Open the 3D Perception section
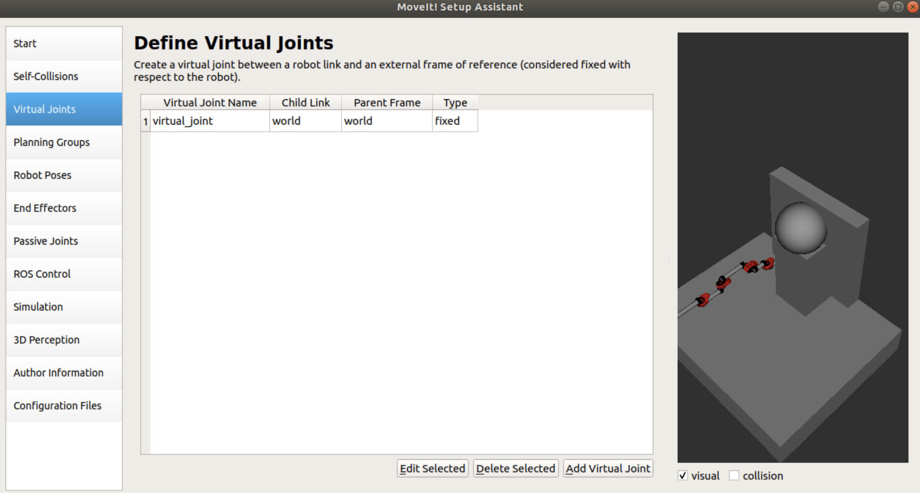The width and height of the screenshot is (920, 493). [x=63, y=340]
